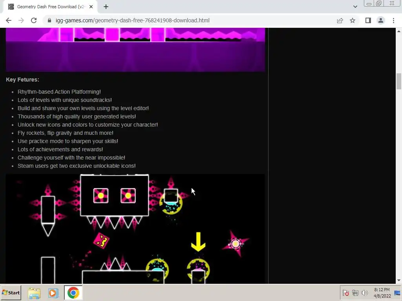Click 'Steam users get two exclusive unlockable icons!'
Image resolution: width=402 pixels, height=301 pixels.
tap(77, 166)
